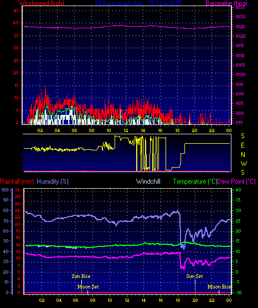Click the topmost S wind direction label
The width and height of the screenshot is (258, 308).
242,136
